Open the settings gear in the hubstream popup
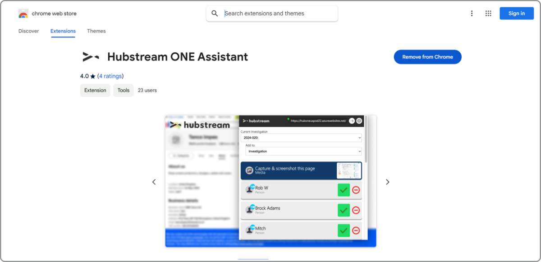This screenshot has height=262, width=541. click(x=359, y=121)
